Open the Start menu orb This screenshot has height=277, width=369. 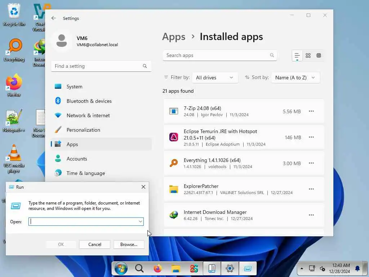121,268
